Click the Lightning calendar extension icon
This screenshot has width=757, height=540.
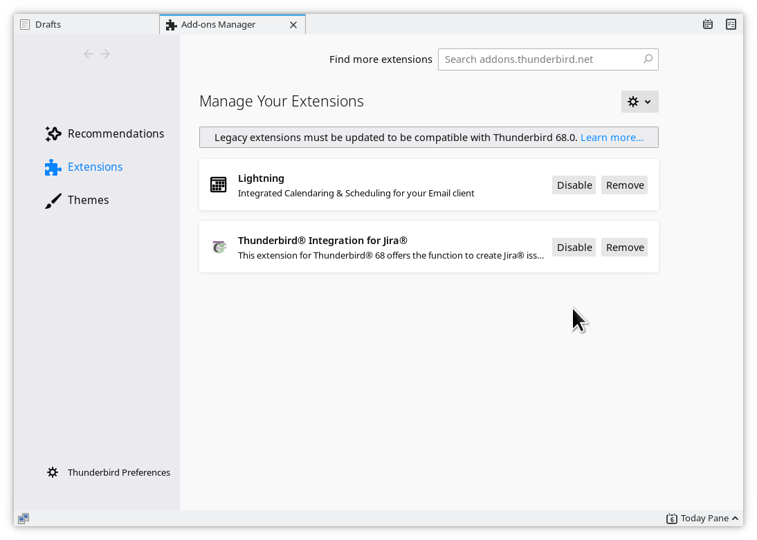pyautogui.click(x=219, y=185)
